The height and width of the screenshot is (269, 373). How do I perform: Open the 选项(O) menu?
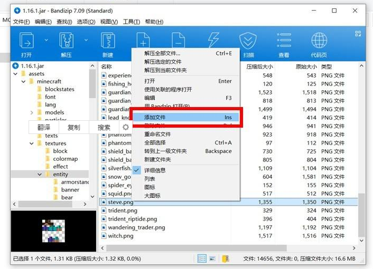point(86,22)
